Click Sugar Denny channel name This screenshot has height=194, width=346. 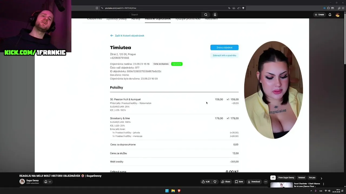point(32,181)
